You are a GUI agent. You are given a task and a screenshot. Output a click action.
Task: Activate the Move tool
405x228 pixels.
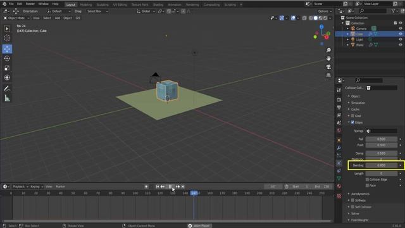tap(7, 49)
